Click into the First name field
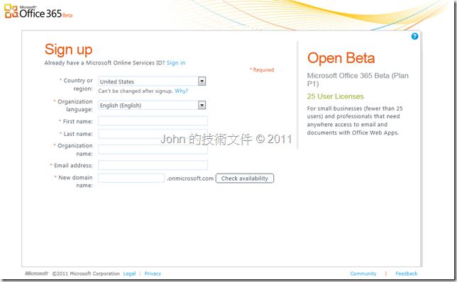The image size is (457, 282). [153, 120]
